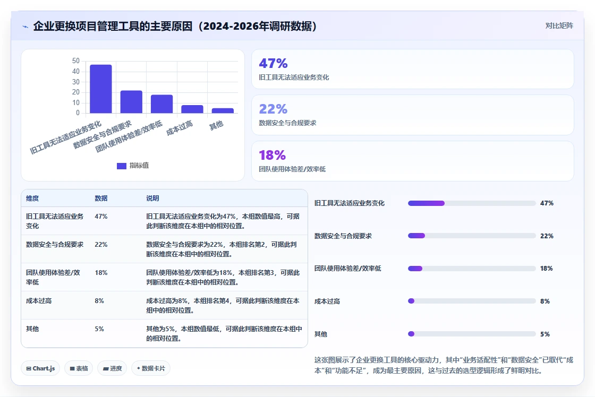Viewport: 595px width, 397px height.
Task: Click the 数据安全与合规要求 label in the progress list
Action: tap(343, 236)
